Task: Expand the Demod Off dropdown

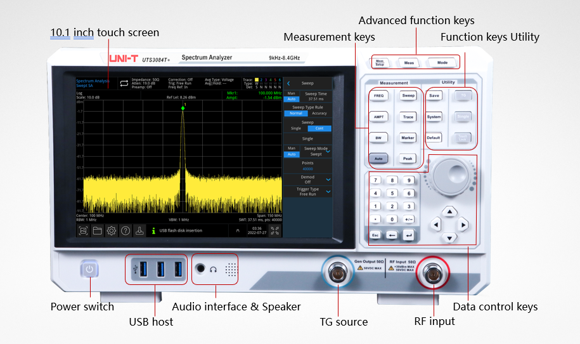Action: 328,180
